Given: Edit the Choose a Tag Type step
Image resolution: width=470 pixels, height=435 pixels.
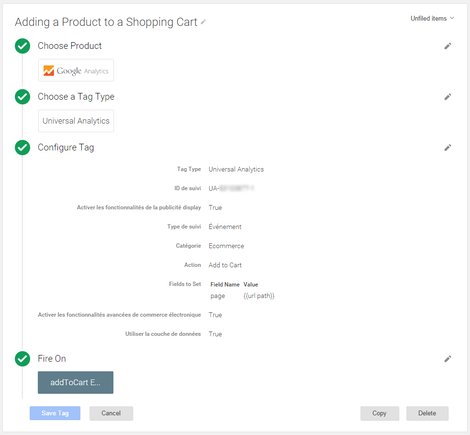Looking at the screenshot, I should (x=448, y=97).
